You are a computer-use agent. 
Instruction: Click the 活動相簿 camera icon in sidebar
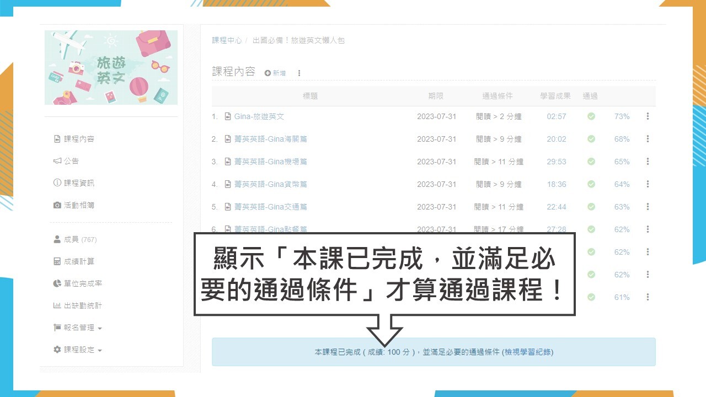click(57, 205)
